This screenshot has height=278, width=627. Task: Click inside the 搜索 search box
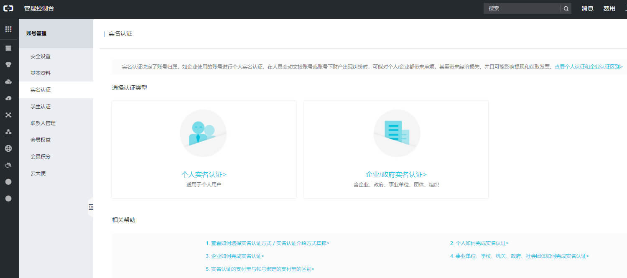(x=522, y=8)
